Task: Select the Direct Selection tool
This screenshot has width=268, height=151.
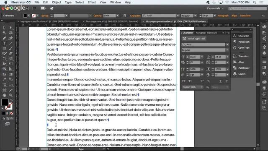Action: point(10,27)
